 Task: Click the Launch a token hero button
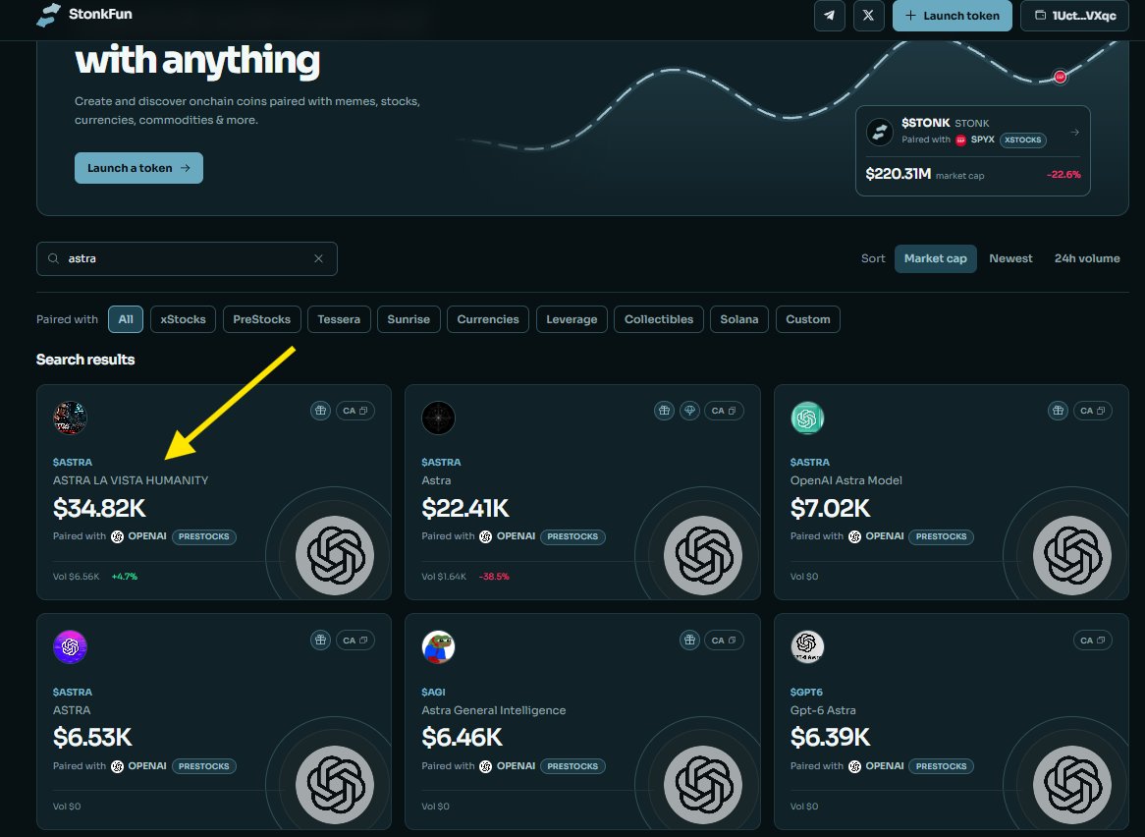click(x=138, y=168)
